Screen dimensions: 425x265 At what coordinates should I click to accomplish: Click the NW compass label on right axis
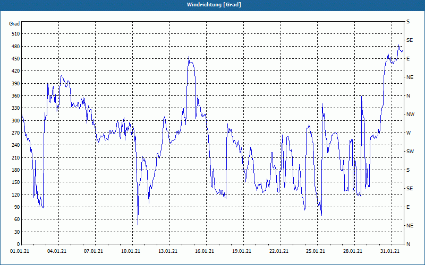tap(410, 114)
